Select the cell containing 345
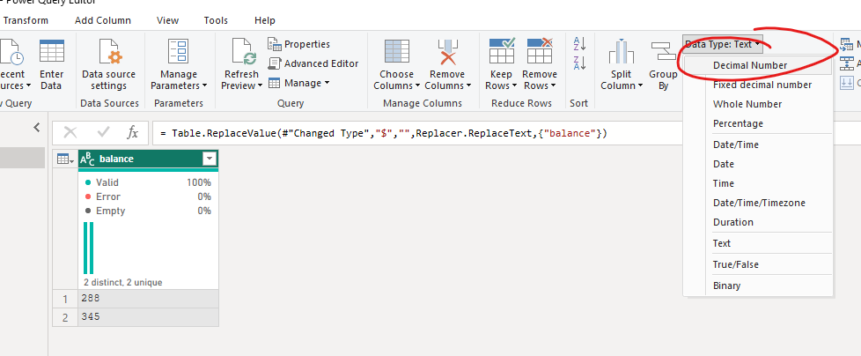This screenshot has height=356, width=861. (x=148, y=317)
